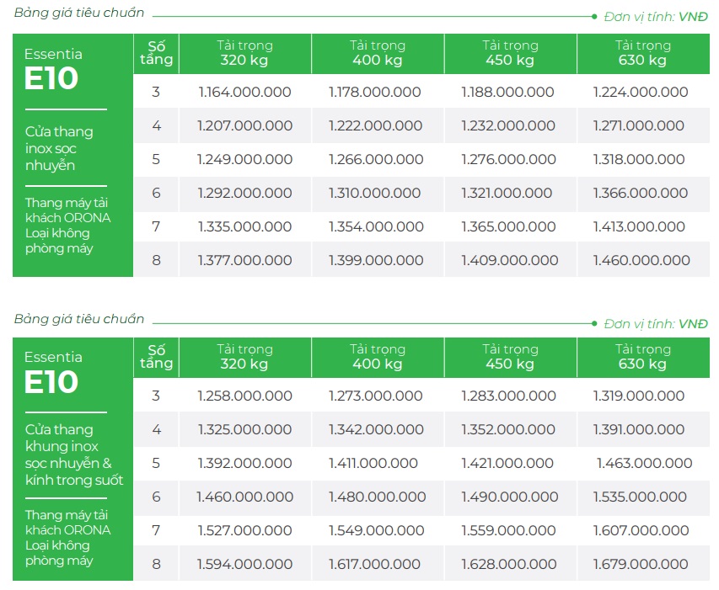Select the 1.617.000.000 price cell
The height and width of the screenshot is (590, 719).
(376, 564)
